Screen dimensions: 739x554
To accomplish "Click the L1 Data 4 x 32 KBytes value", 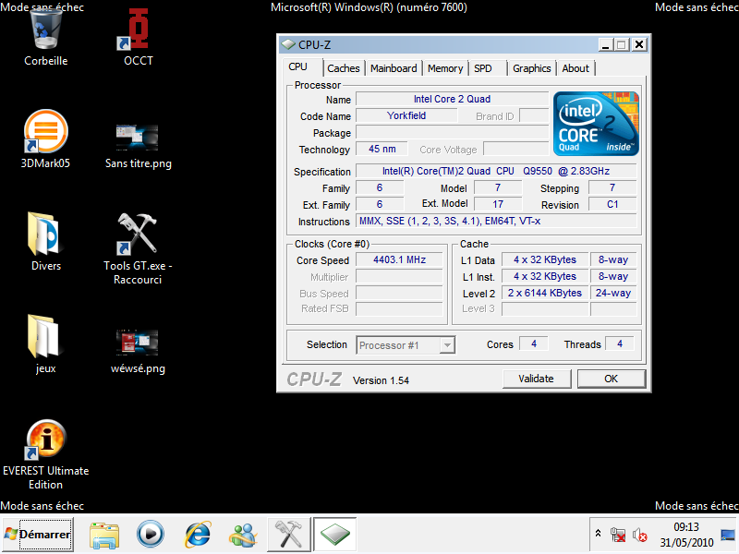I will (545, 260).
